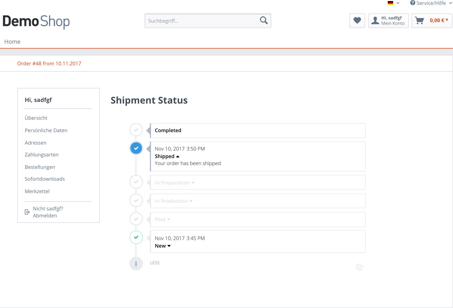The width and height of the screenshot is (453, 308).
Task: Open the wishlist heart icon
Action: pos(357,20)
